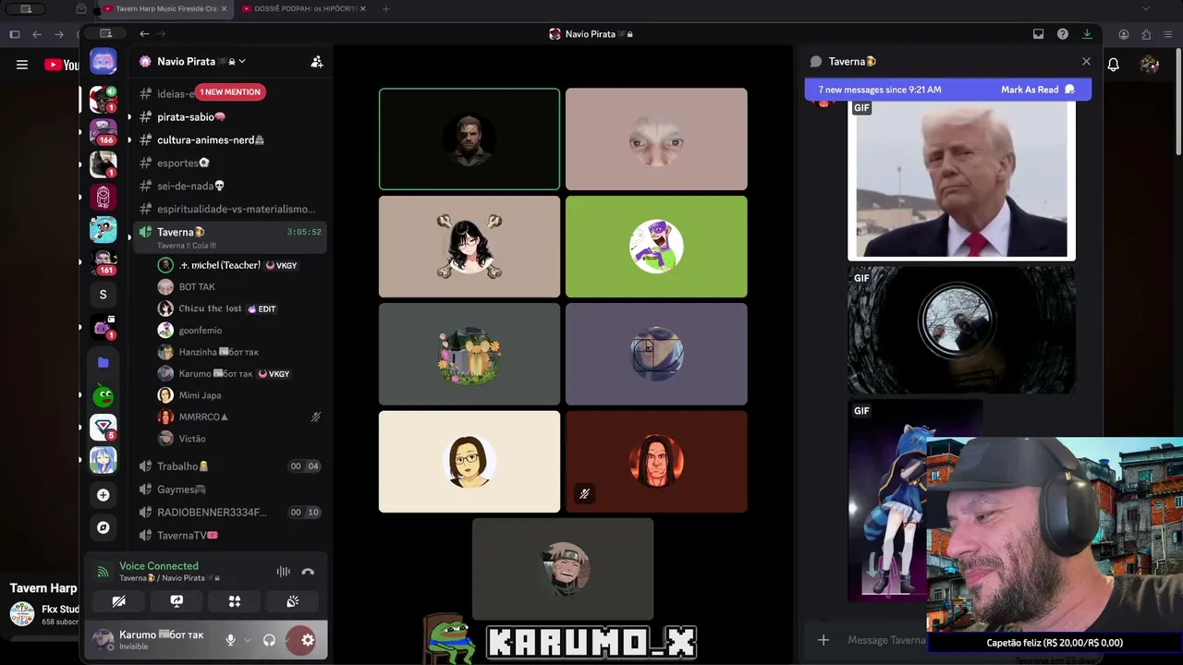The height and width of the screenshot is (665, 1183).
Task: Open the Discord inbox icon
Action: (1038, 34)
